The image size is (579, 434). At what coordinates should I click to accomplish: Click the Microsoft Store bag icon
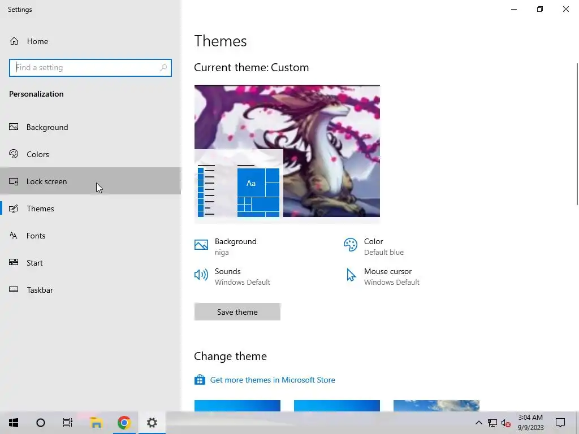pyautogui.click(x=200, y=379)
